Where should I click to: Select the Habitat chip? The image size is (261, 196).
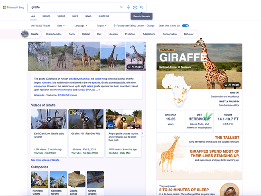(86, 34)
